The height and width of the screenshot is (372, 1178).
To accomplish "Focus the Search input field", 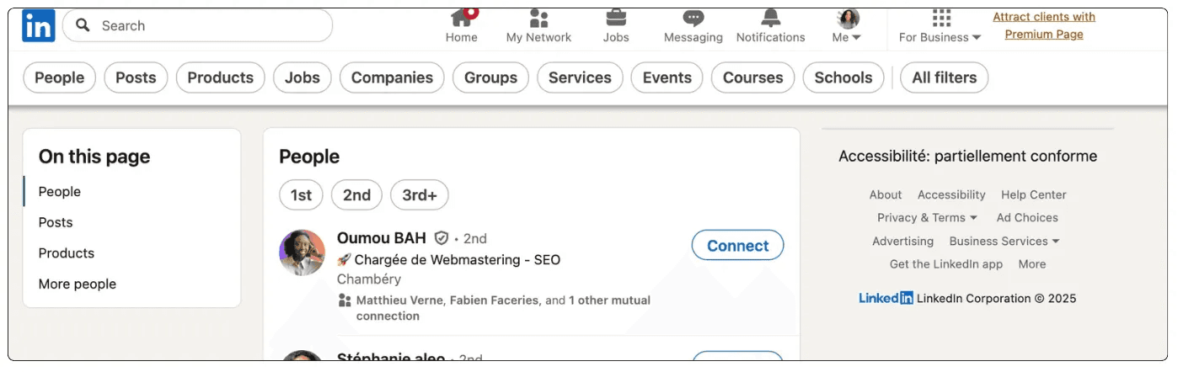I will (198, 25).
